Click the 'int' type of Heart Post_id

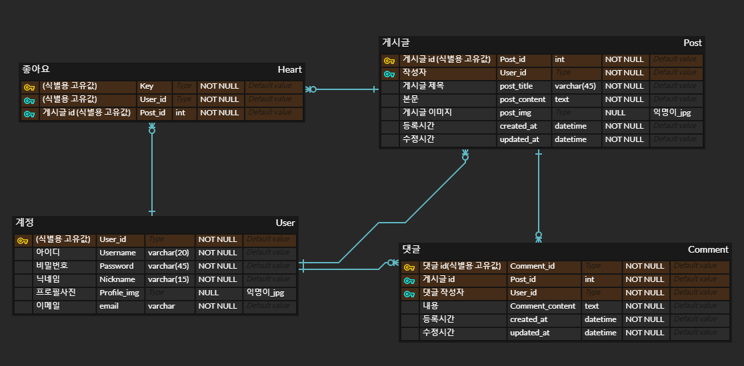click(x=180, y=113)
